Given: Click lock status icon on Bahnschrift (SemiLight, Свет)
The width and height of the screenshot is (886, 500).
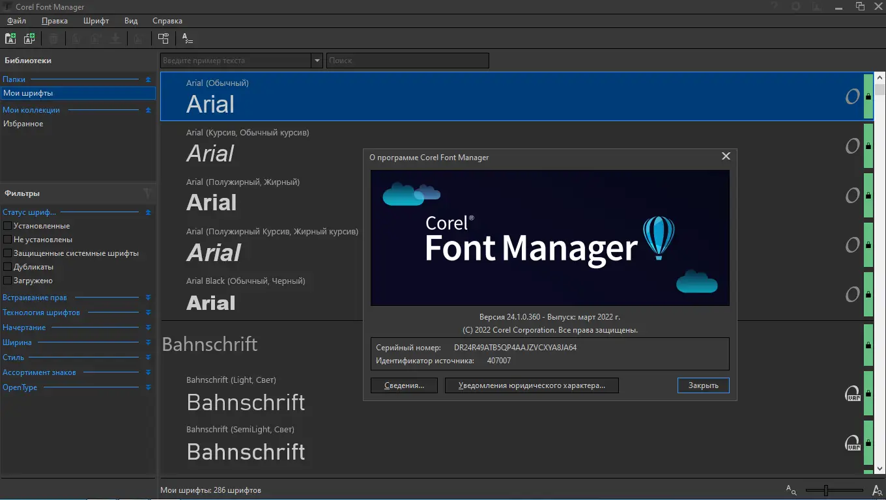Looking at the screenshot, I should (868, 443).
